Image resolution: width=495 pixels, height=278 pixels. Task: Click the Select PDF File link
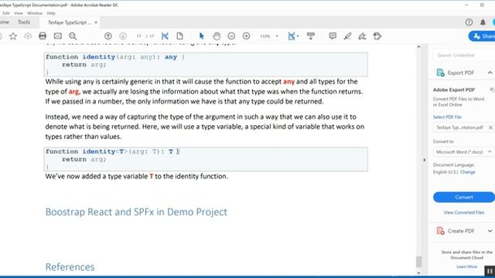[447, 117]
